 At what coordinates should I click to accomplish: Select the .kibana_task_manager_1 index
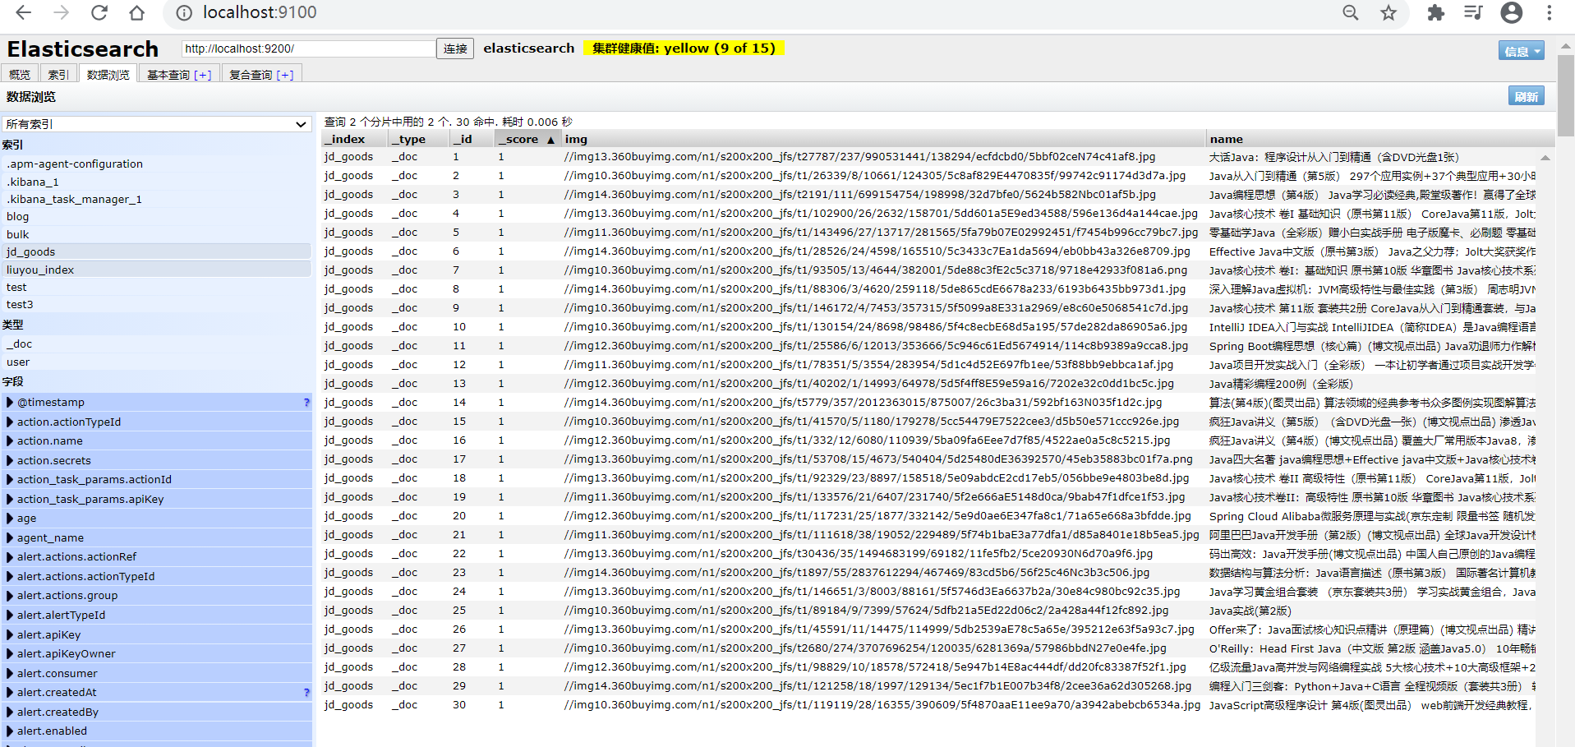pyautogui.click(x=157, y=199)
